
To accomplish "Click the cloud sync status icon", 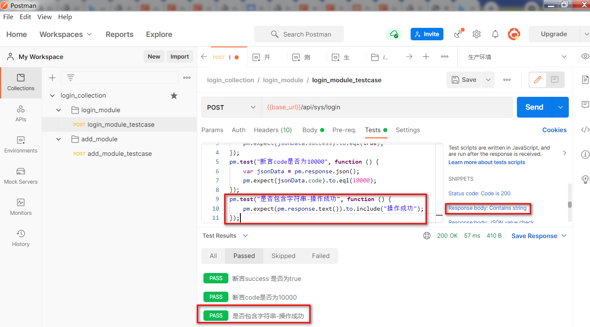I will click(394, 34).
